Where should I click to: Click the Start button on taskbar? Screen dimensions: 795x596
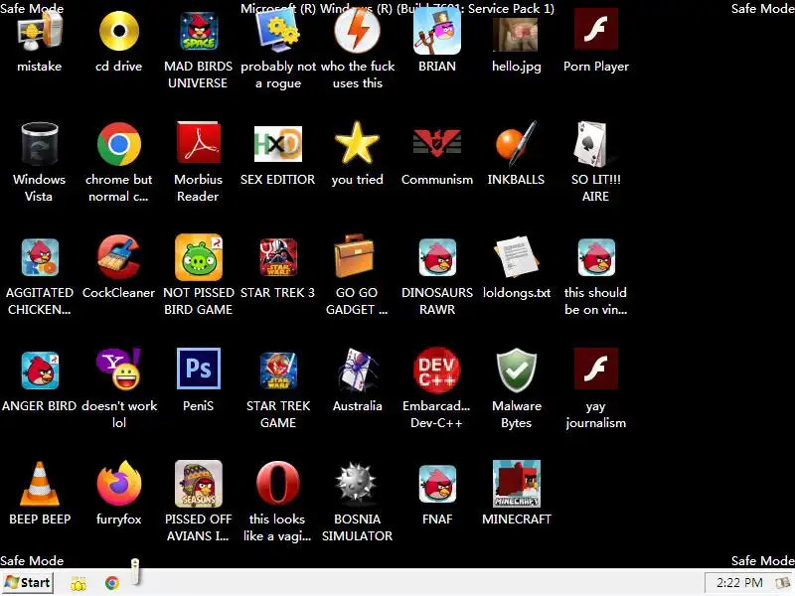[x=28, y=583]
